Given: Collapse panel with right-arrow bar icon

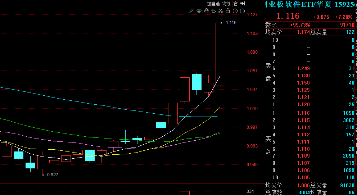Looking at the screenshot, I should 243,3.
